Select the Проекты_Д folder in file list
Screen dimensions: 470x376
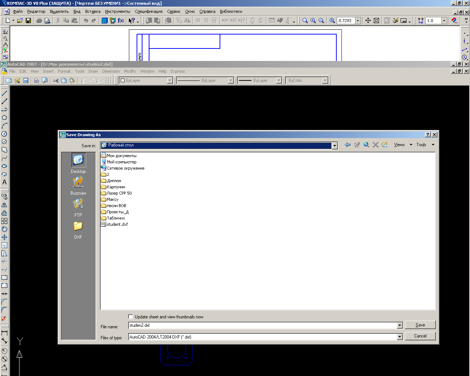tap(115, 212)
